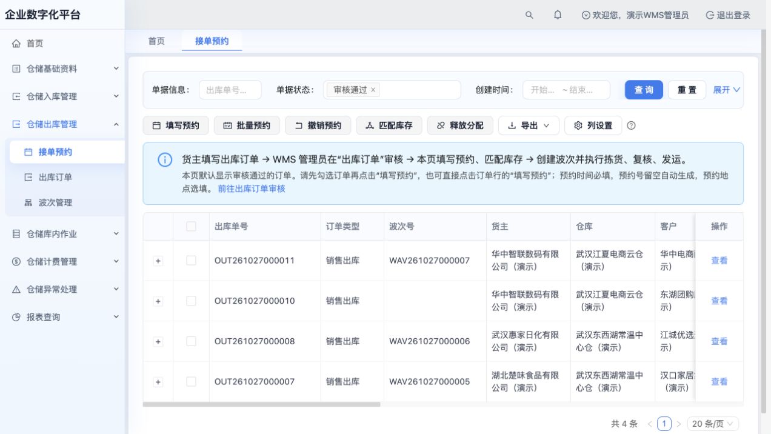The height and width of the screenshot is (434, 771).
Task: Switch to the 首页 tab
Action: [156, 41]
